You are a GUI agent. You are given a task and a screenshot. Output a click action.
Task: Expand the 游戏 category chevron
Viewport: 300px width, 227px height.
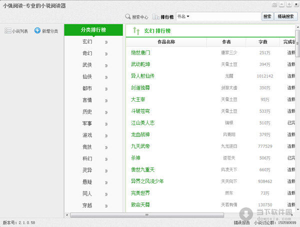[x=106, y=136]
